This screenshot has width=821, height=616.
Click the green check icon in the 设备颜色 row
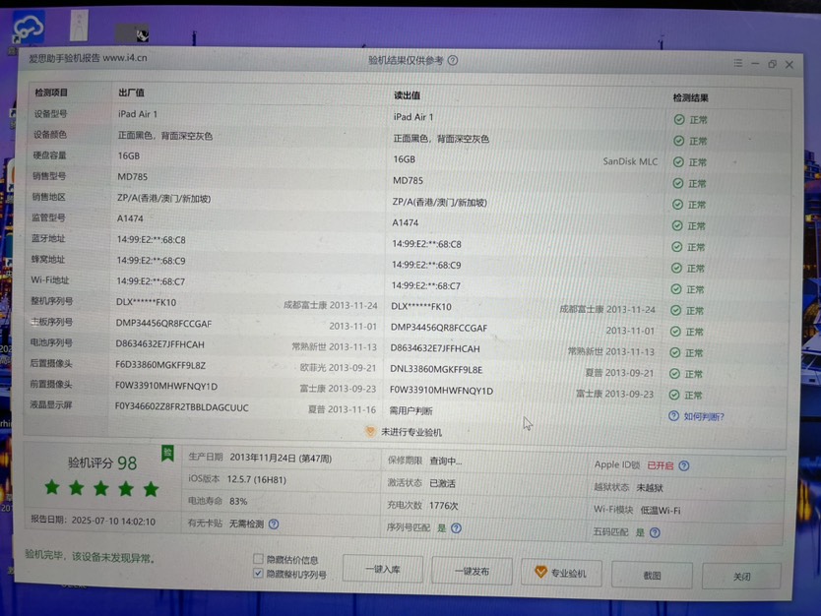click(678, 141)
